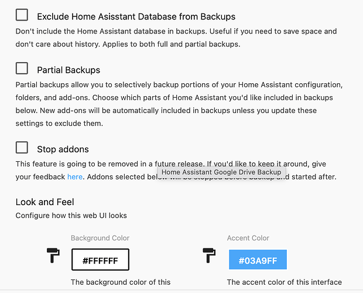
Task: Open the #03A9FF accent color swatch
Action: point(258,260)
